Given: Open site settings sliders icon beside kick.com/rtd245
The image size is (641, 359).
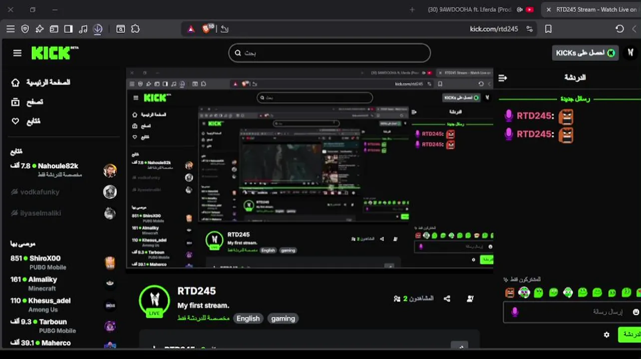Looking at the screenshot, I should click(x=529, y=29).
